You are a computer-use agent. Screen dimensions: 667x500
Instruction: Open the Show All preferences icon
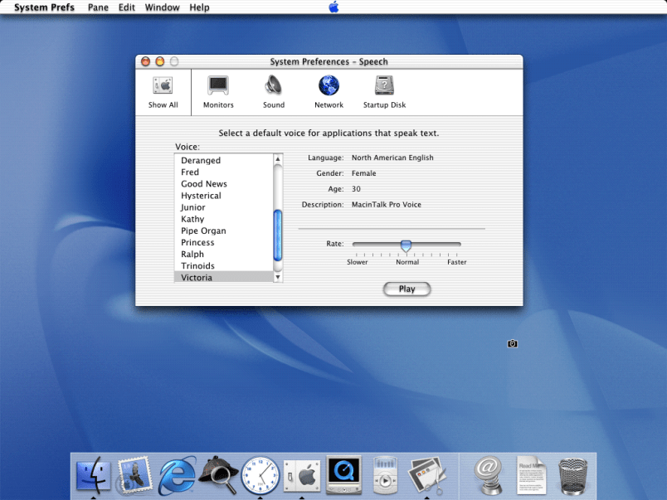pyautogui.click(x=163, y=91)
